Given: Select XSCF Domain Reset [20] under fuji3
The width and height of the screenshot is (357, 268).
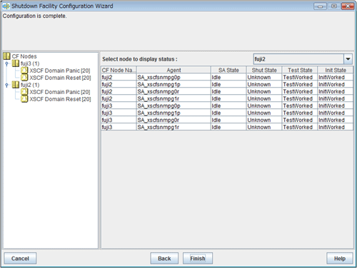Looking at the screenshot, I should point(60,78).
